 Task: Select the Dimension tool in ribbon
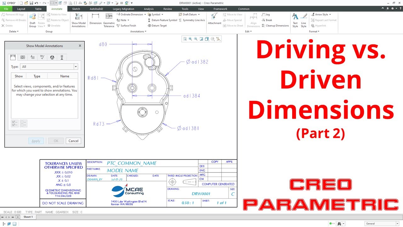point(95,19)
